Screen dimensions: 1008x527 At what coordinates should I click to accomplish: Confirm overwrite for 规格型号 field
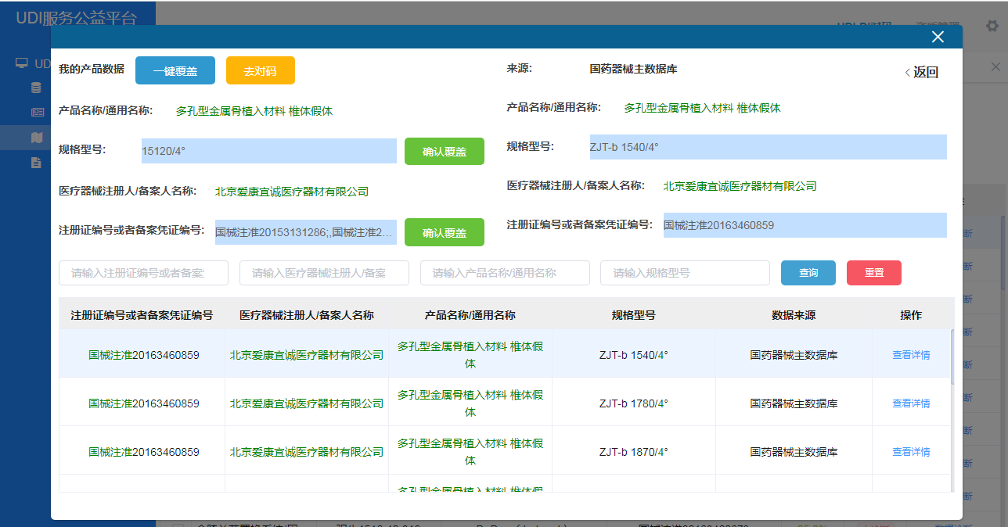point(444,152)
